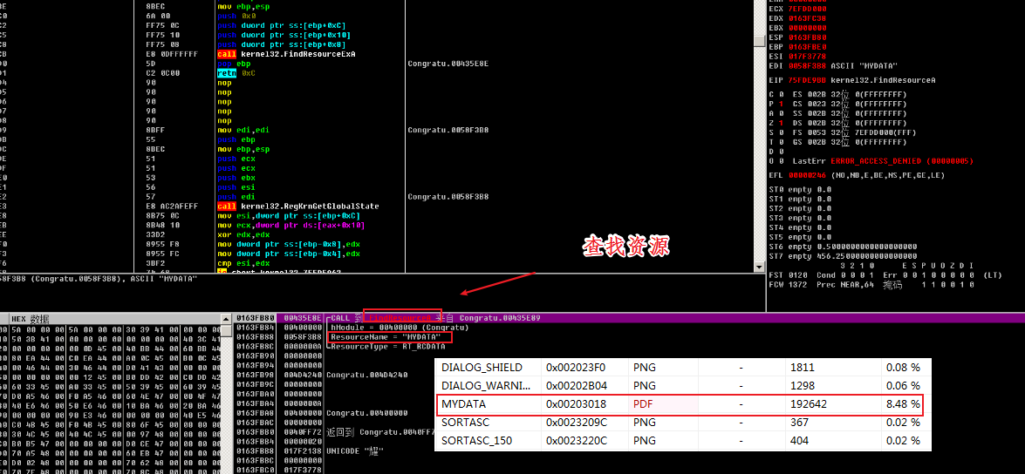Click the scrollbar thumb beside the disassembly pane
Screen dimensions: 1025x474
click(x=759, y=41)
